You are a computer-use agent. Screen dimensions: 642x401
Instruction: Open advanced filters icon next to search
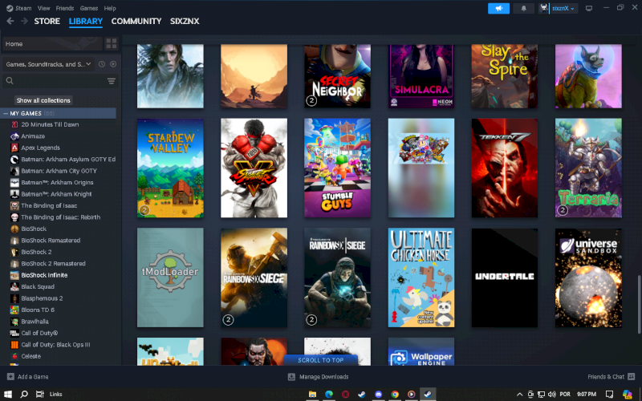coord(112,81)
